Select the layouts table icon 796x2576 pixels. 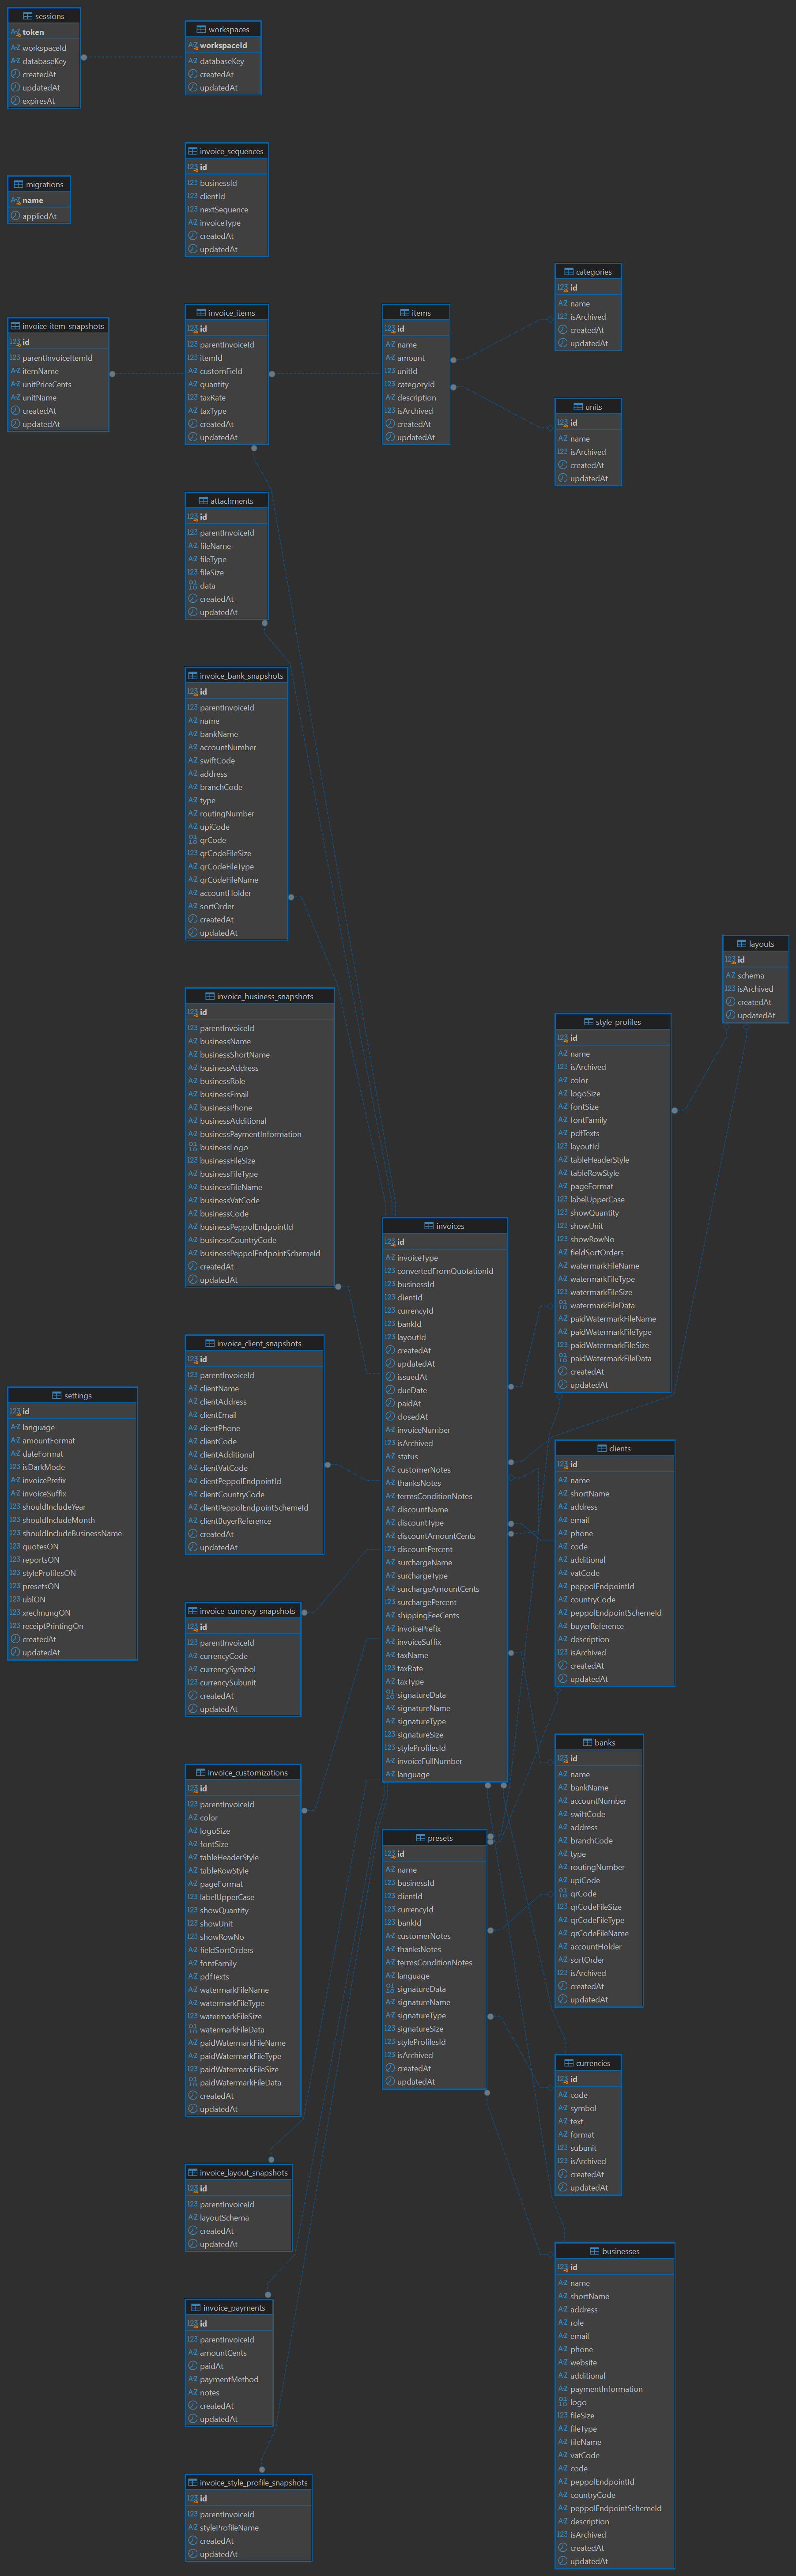[x=741, y=943]
